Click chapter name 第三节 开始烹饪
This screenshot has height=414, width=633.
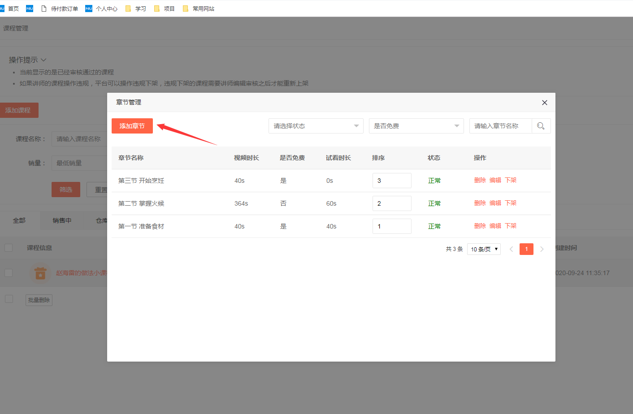pos(141,181)
